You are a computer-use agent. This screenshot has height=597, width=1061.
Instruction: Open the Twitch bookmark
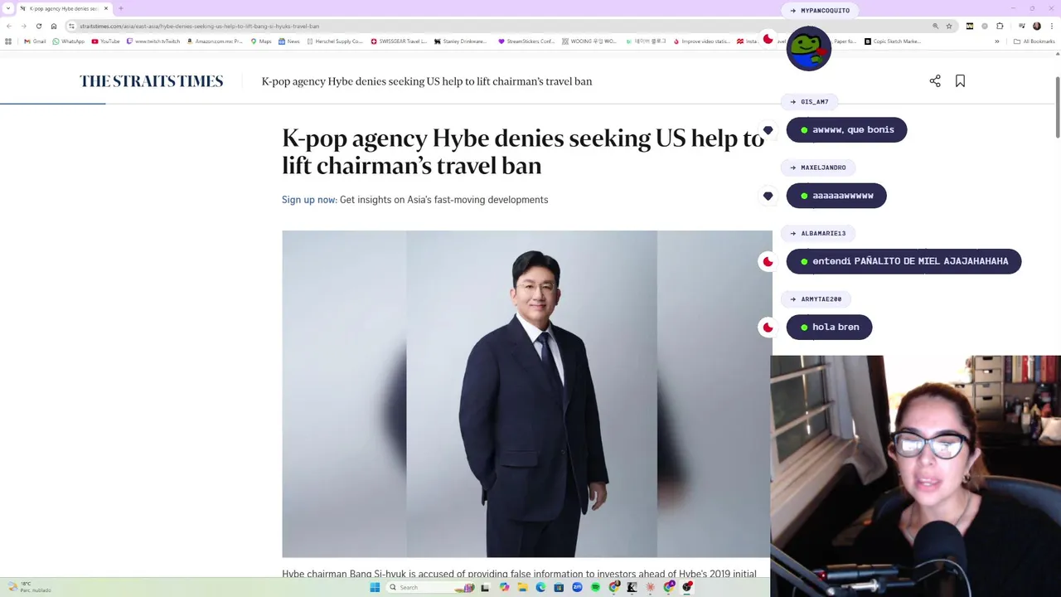[x=153, y=41]
